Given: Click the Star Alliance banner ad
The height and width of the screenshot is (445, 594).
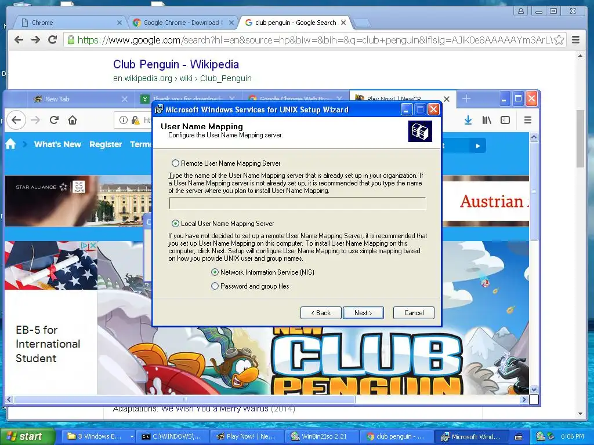Looking at the screenshot, I should (78, 200).
